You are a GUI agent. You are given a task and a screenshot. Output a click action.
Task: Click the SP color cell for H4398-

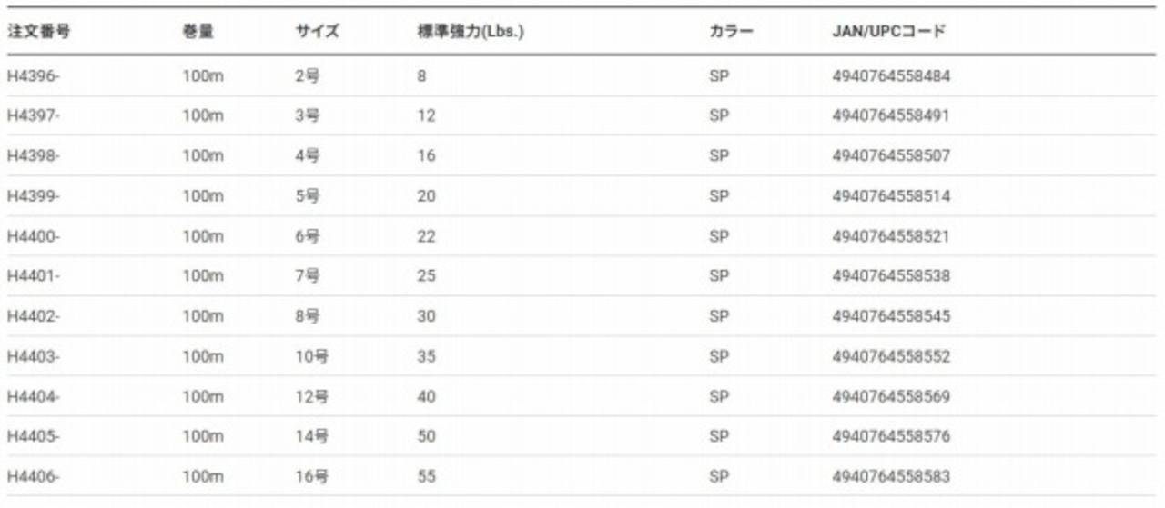coord(719,156)
